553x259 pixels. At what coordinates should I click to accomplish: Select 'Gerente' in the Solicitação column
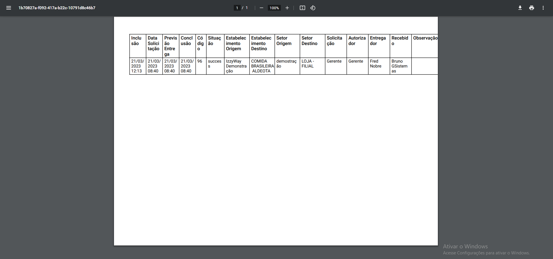[336, 66]
